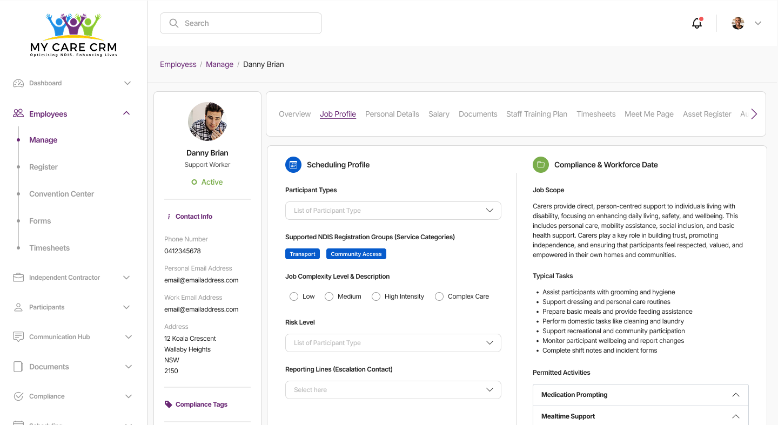Open Manage in the Employees submenu

pos(43,140)
